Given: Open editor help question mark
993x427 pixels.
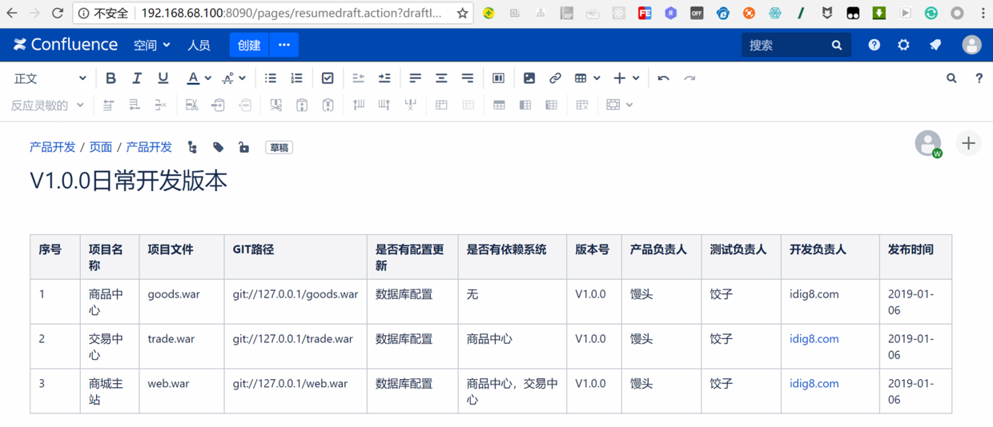Looking at the screenshot, I should (x=979, y=78).
